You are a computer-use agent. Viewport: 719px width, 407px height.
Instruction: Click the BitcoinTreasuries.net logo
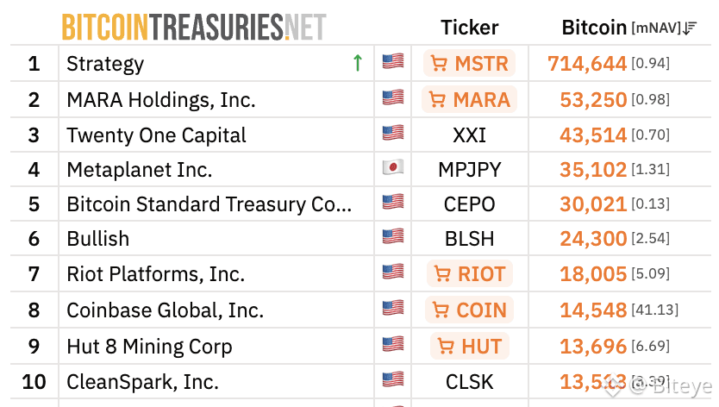click(x=194, y=28)
